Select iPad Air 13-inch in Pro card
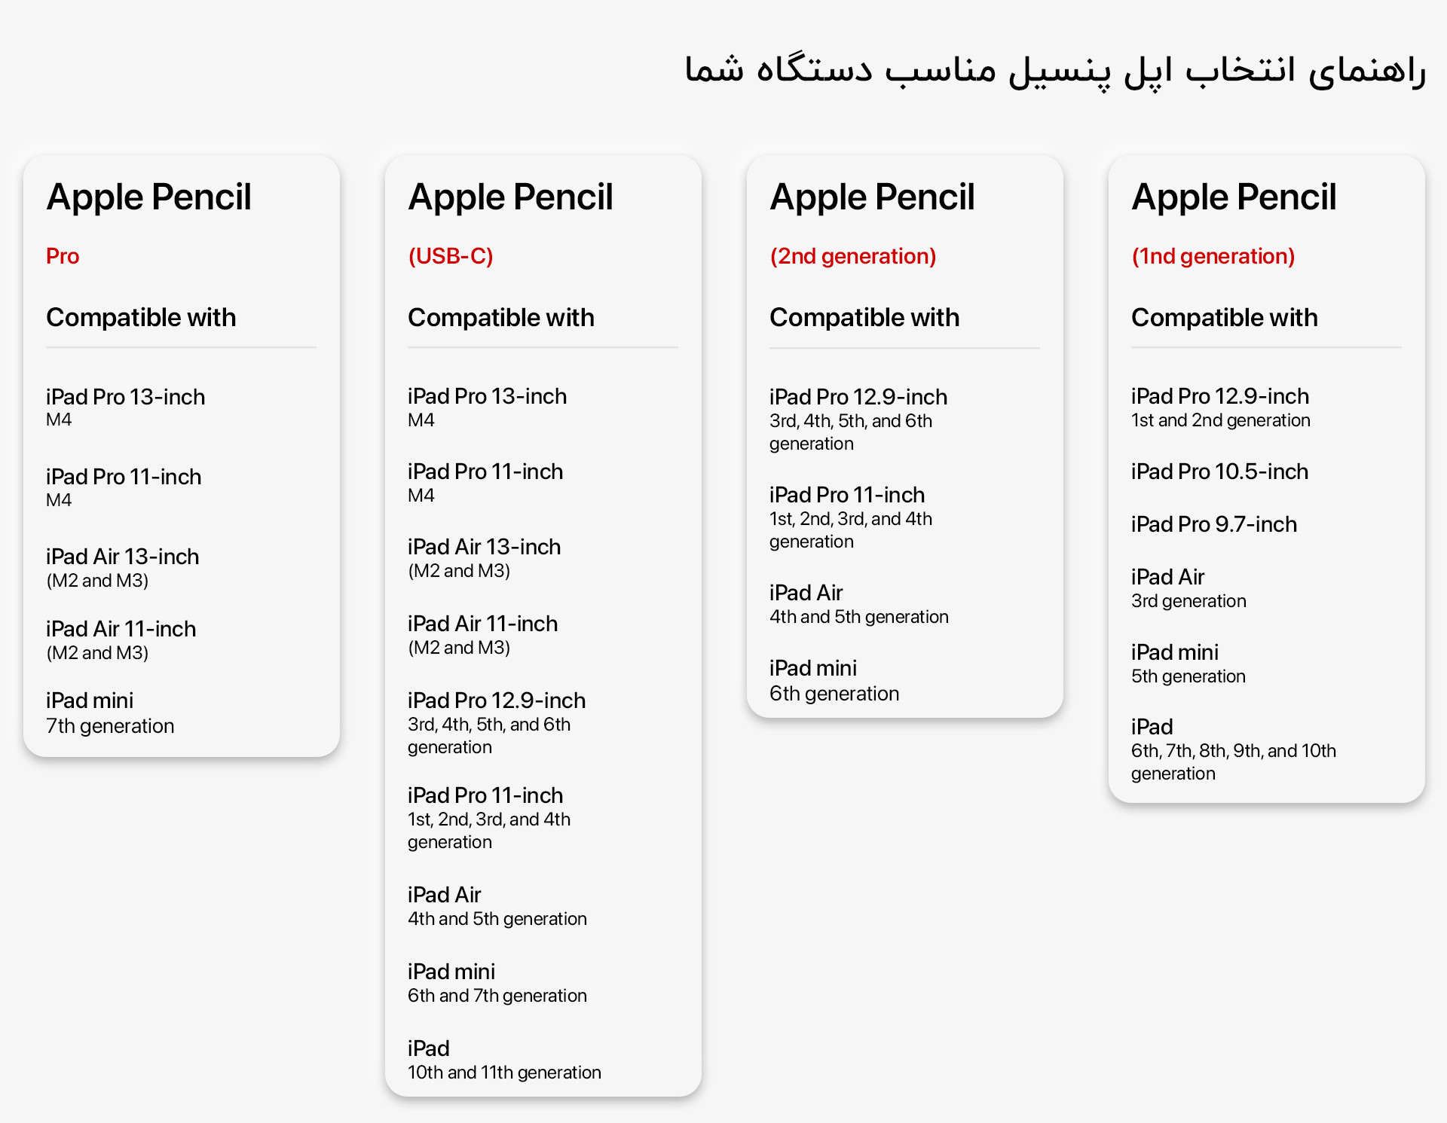Viewport: 1447px width, 1123px height. 122,568
